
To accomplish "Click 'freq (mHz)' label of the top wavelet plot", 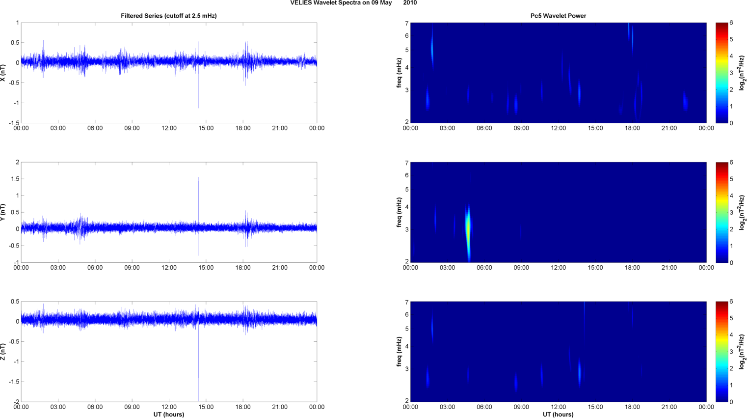I will [399, 73].
